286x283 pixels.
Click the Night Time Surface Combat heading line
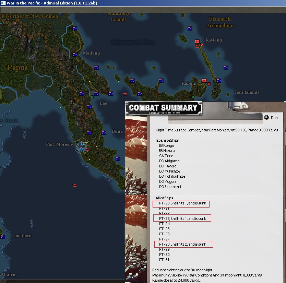[217, 130]
